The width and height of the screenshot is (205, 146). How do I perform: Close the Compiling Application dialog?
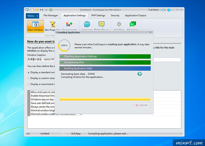150,32
